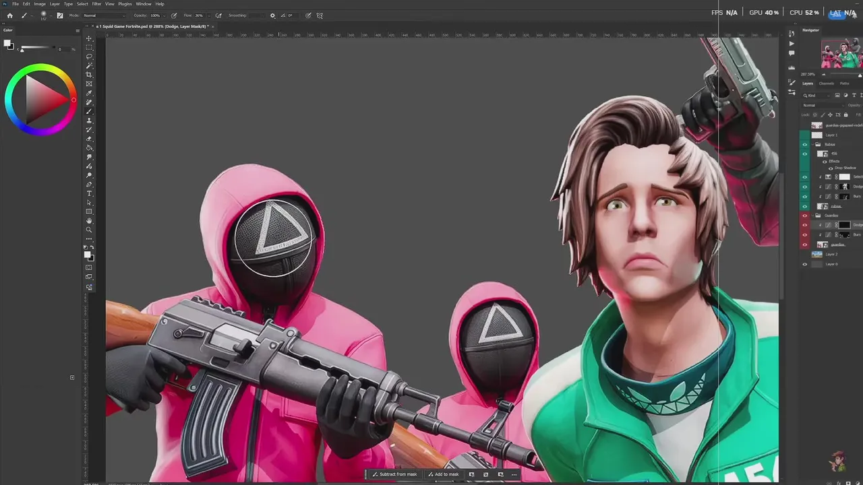
Task: Switch to the Channels tab
Action: [x=826, y=84]
